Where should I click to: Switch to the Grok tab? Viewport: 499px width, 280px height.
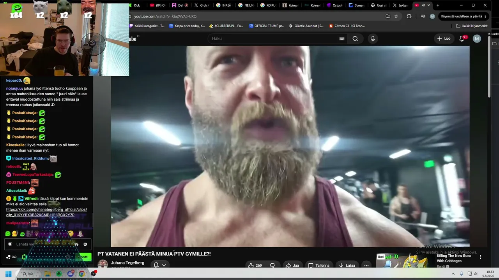[202, 5]
